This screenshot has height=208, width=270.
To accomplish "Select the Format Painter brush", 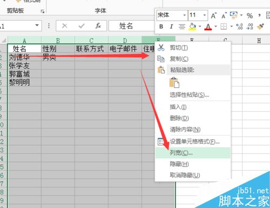I will 260,27.
